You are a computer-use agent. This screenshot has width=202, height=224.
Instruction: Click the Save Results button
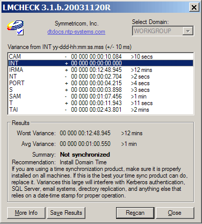click(66, 213)
